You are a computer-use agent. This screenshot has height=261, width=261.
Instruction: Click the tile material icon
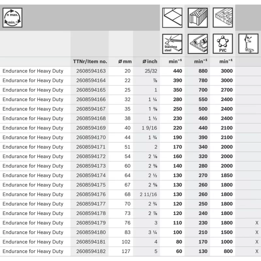172,18
